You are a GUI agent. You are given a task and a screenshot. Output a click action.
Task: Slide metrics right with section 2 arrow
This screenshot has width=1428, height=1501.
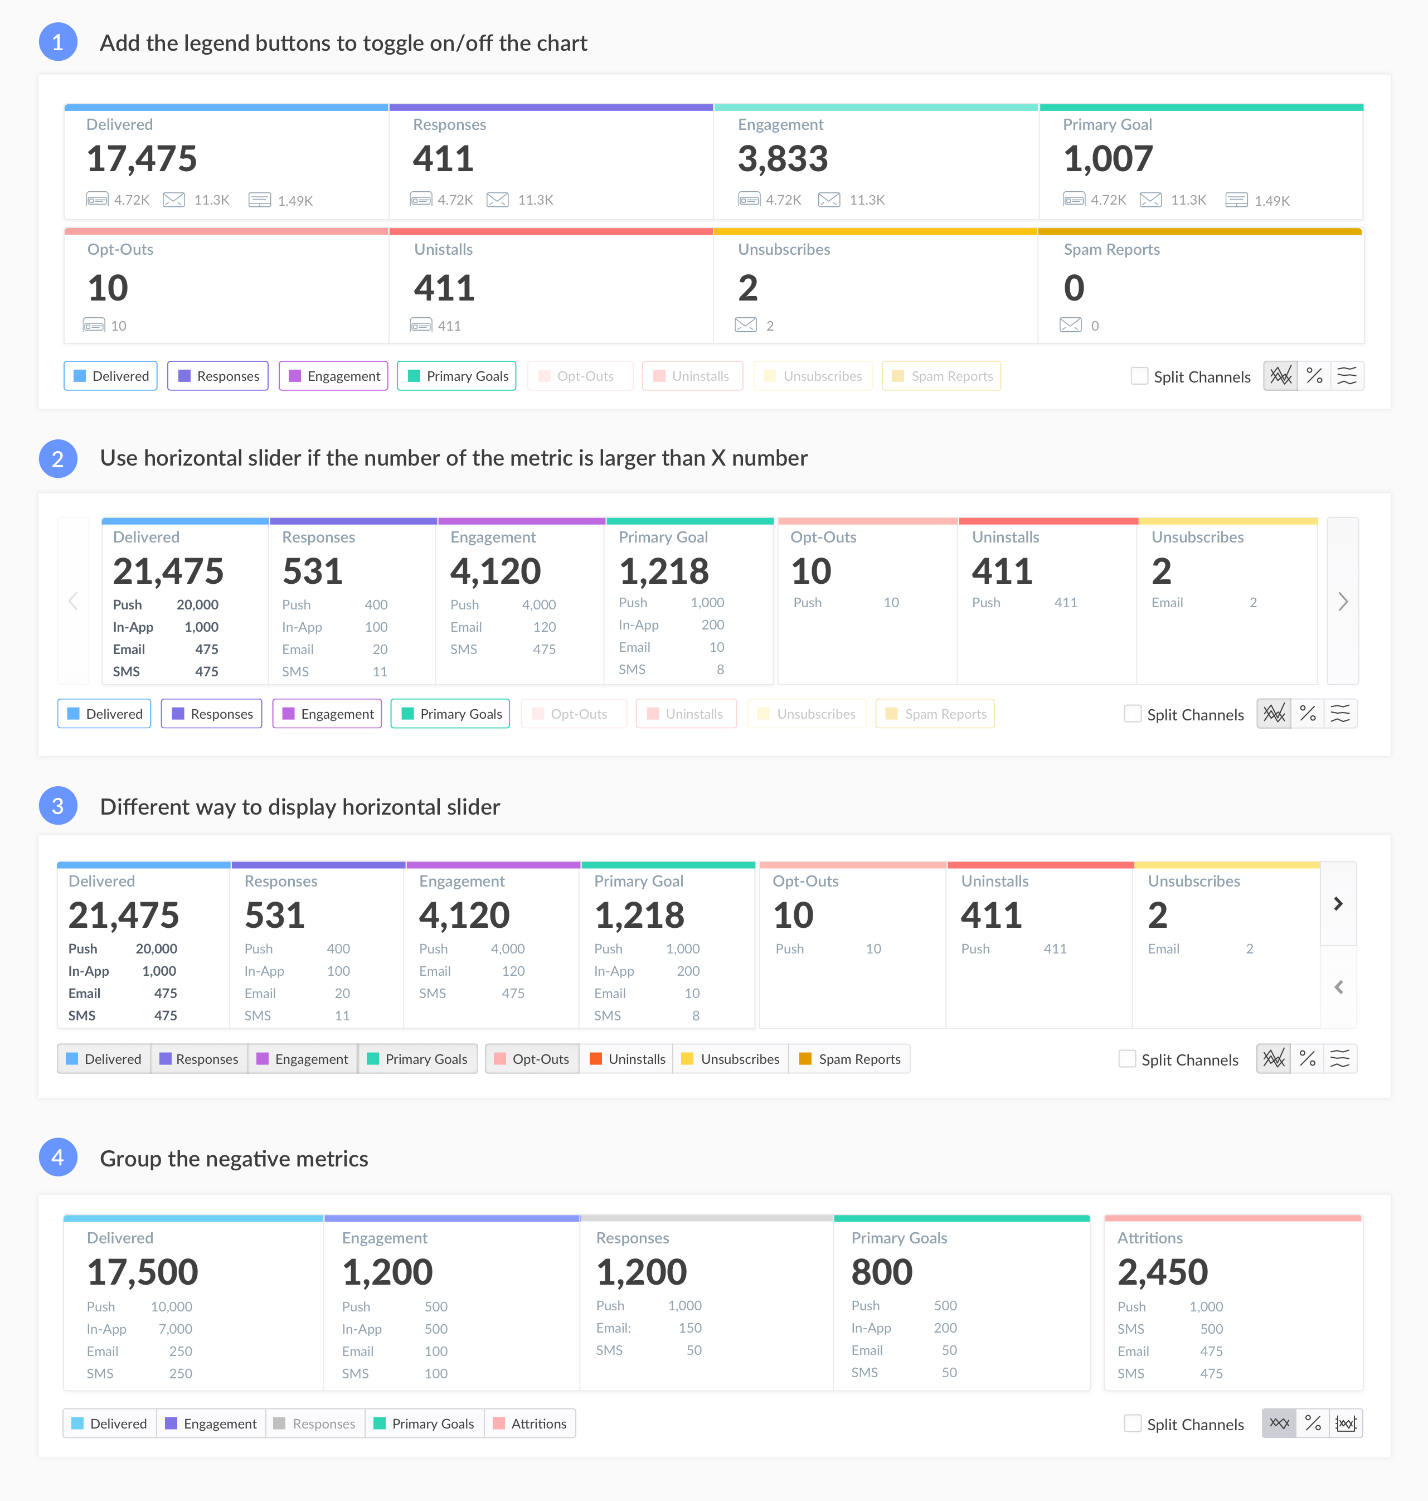tap(1343, 602)
